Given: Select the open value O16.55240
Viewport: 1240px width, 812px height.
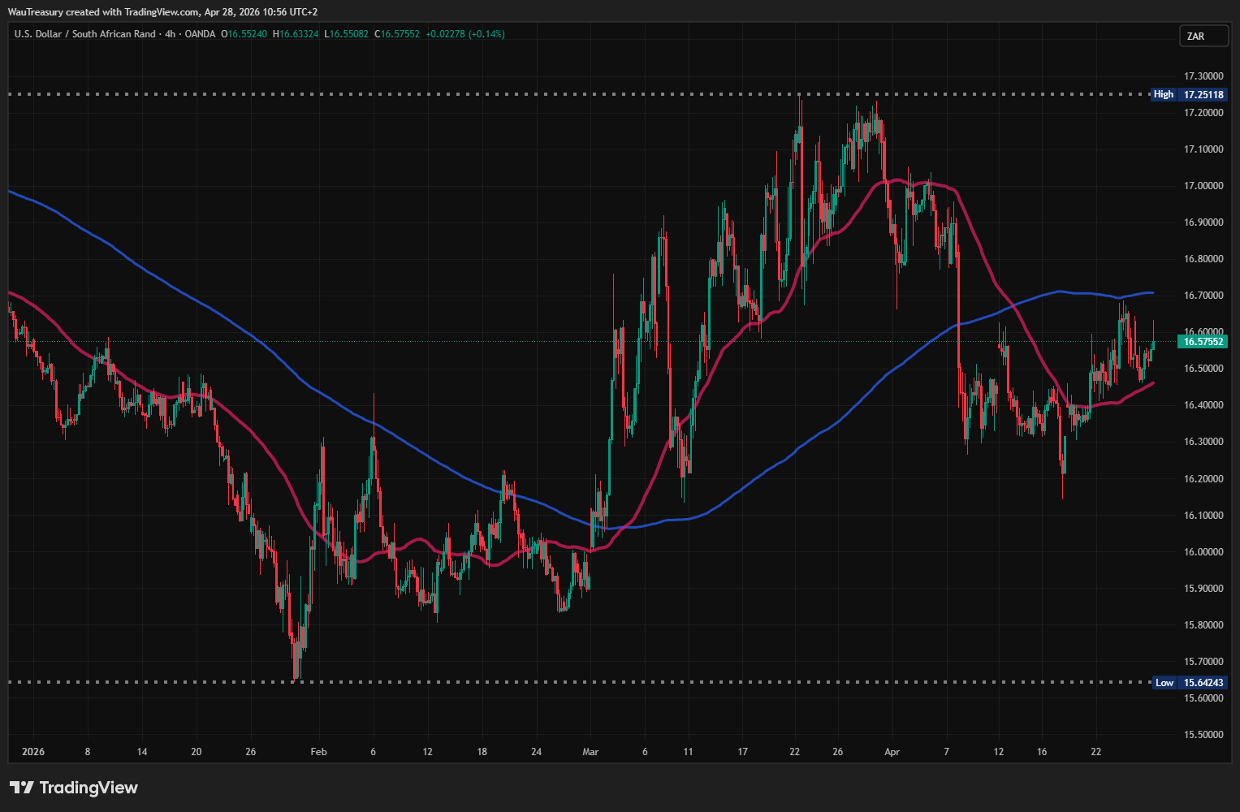Looking at the screenshot, I should [244, 34].
